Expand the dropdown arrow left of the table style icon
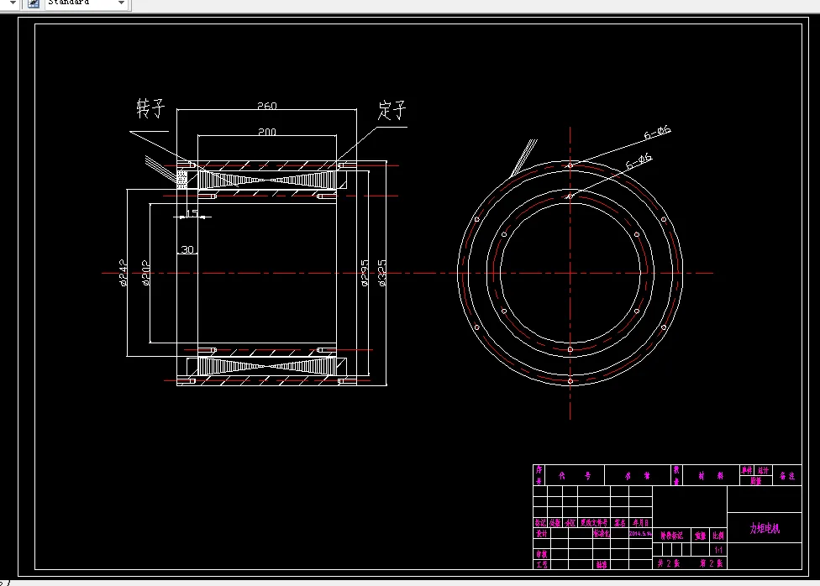This screenshot has width=820, height=586. click(x=13, y=3)
